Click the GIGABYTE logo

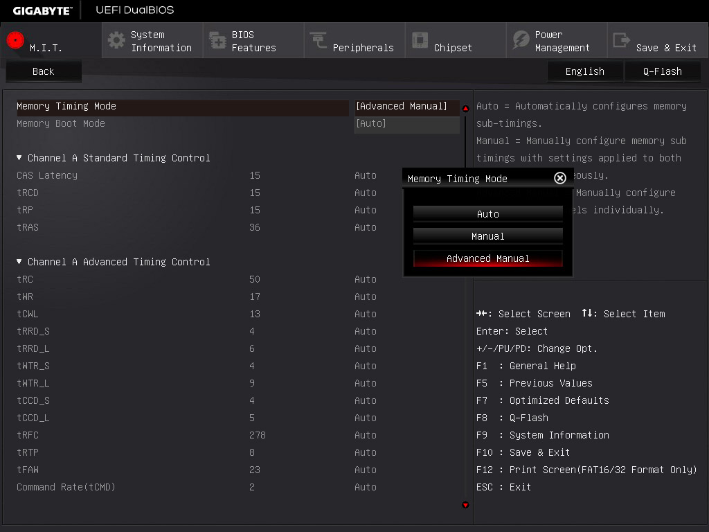click(x=42, y=10)
